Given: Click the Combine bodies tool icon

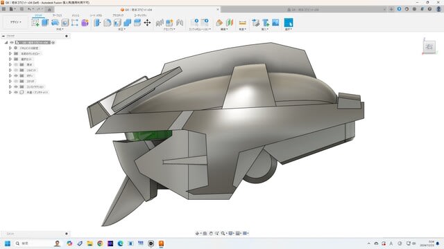Looking at the screenshot, I should click(127, 23).
